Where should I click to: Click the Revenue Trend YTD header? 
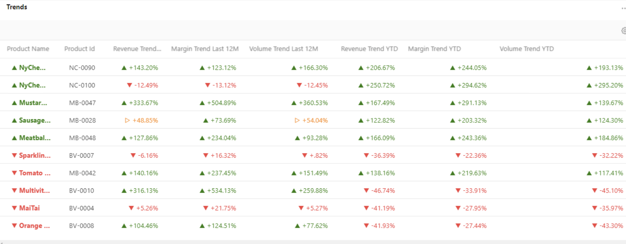coord(369,49)
